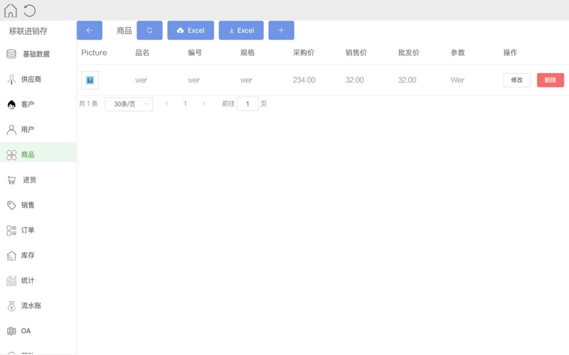The image size is (569, 355).
Task: Click the Excel upload cloud button
Action: click(x=191, y=31)
